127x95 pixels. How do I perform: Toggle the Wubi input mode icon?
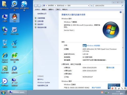pyautogui.click(x=116, y=88)
